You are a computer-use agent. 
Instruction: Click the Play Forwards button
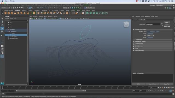click(x=167, y=88)
